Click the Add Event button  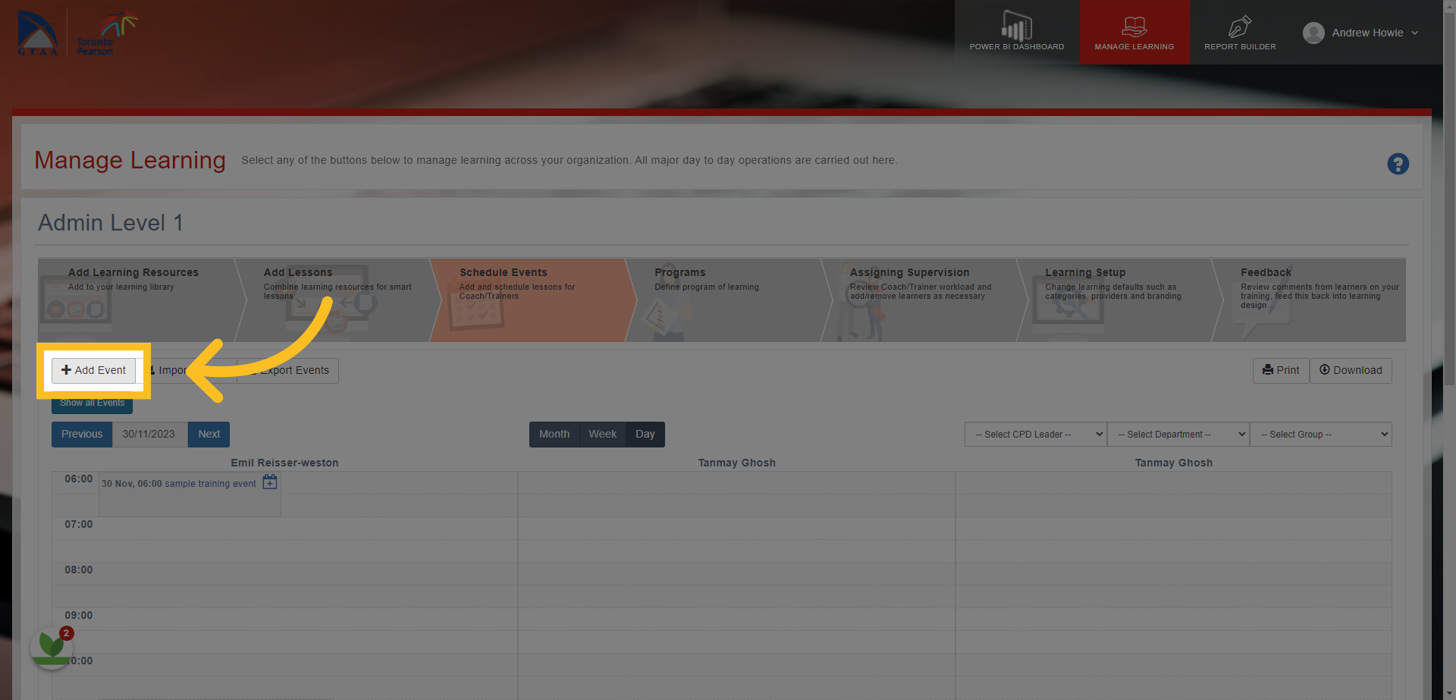click(94, 370)
